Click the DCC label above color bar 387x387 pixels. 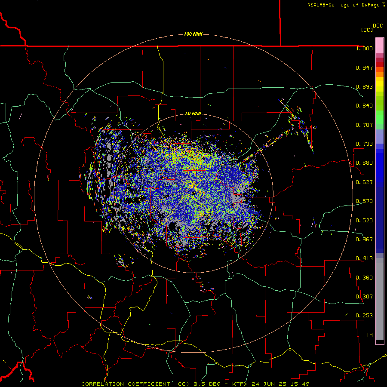(378, 26)
